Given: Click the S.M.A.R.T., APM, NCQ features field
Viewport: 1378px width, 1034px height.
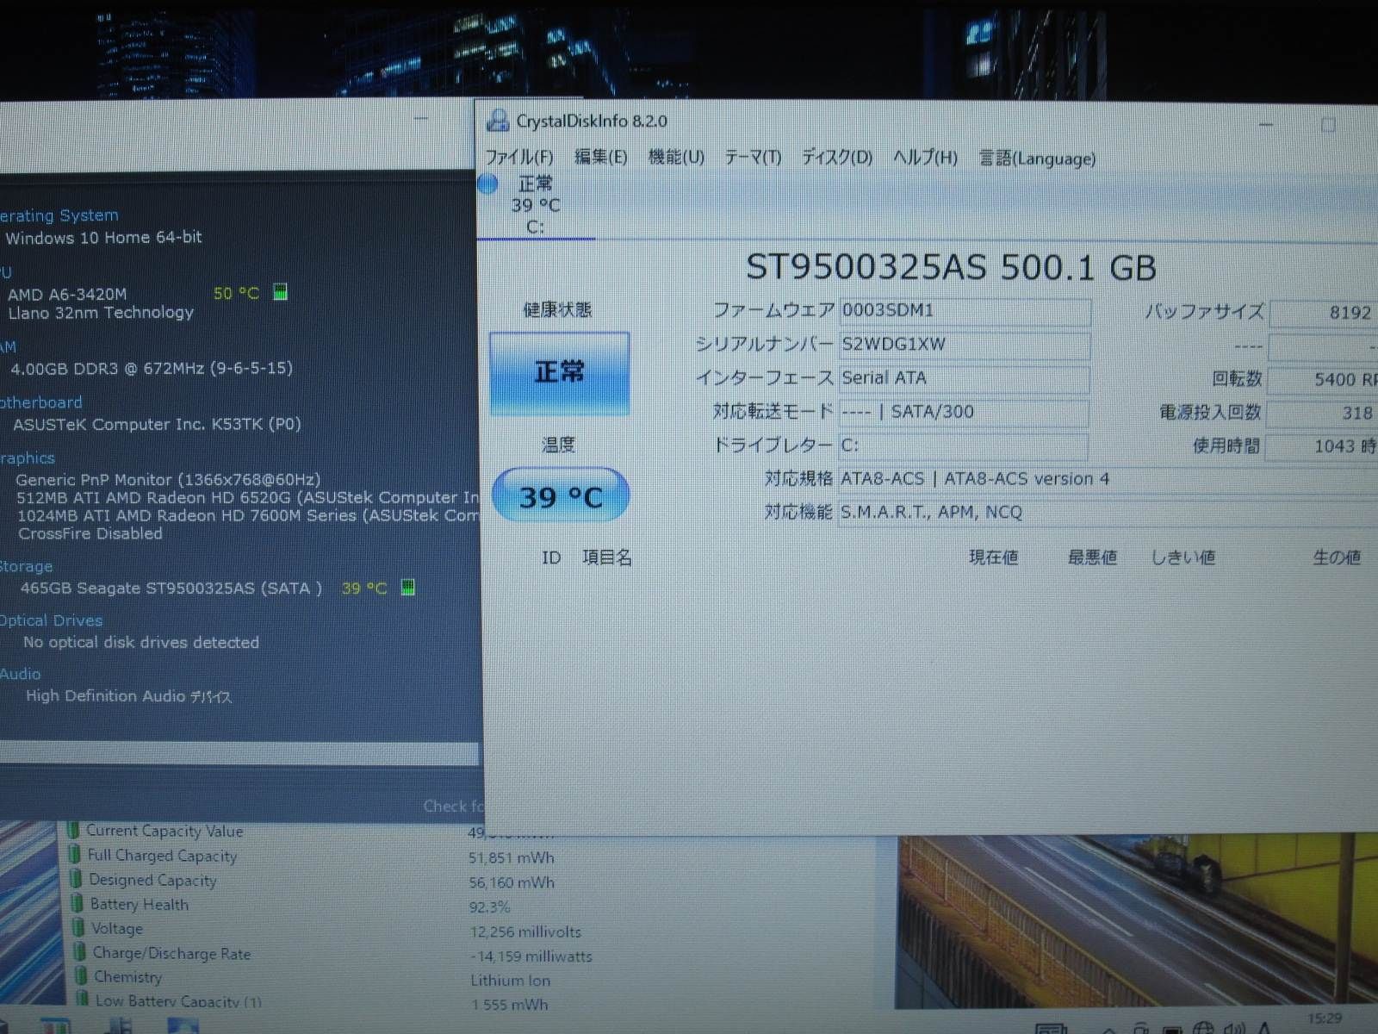Looking at the screenshot, I should coord(1108,513).
